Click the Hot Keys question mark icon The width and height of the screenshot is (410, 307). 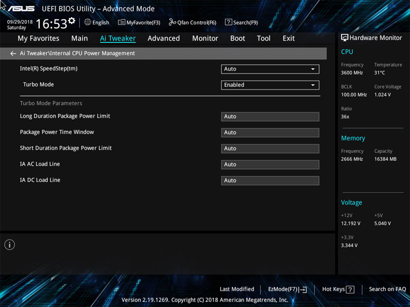(x=350, y=289)
